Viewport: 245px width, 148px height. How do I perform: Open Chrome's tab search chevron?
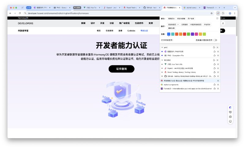235,7
